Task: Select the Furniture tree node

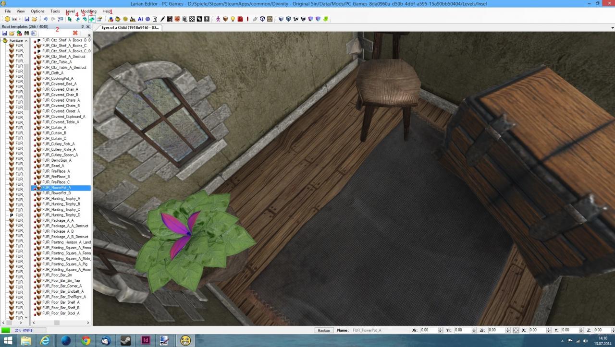Action: pos(16,40)
